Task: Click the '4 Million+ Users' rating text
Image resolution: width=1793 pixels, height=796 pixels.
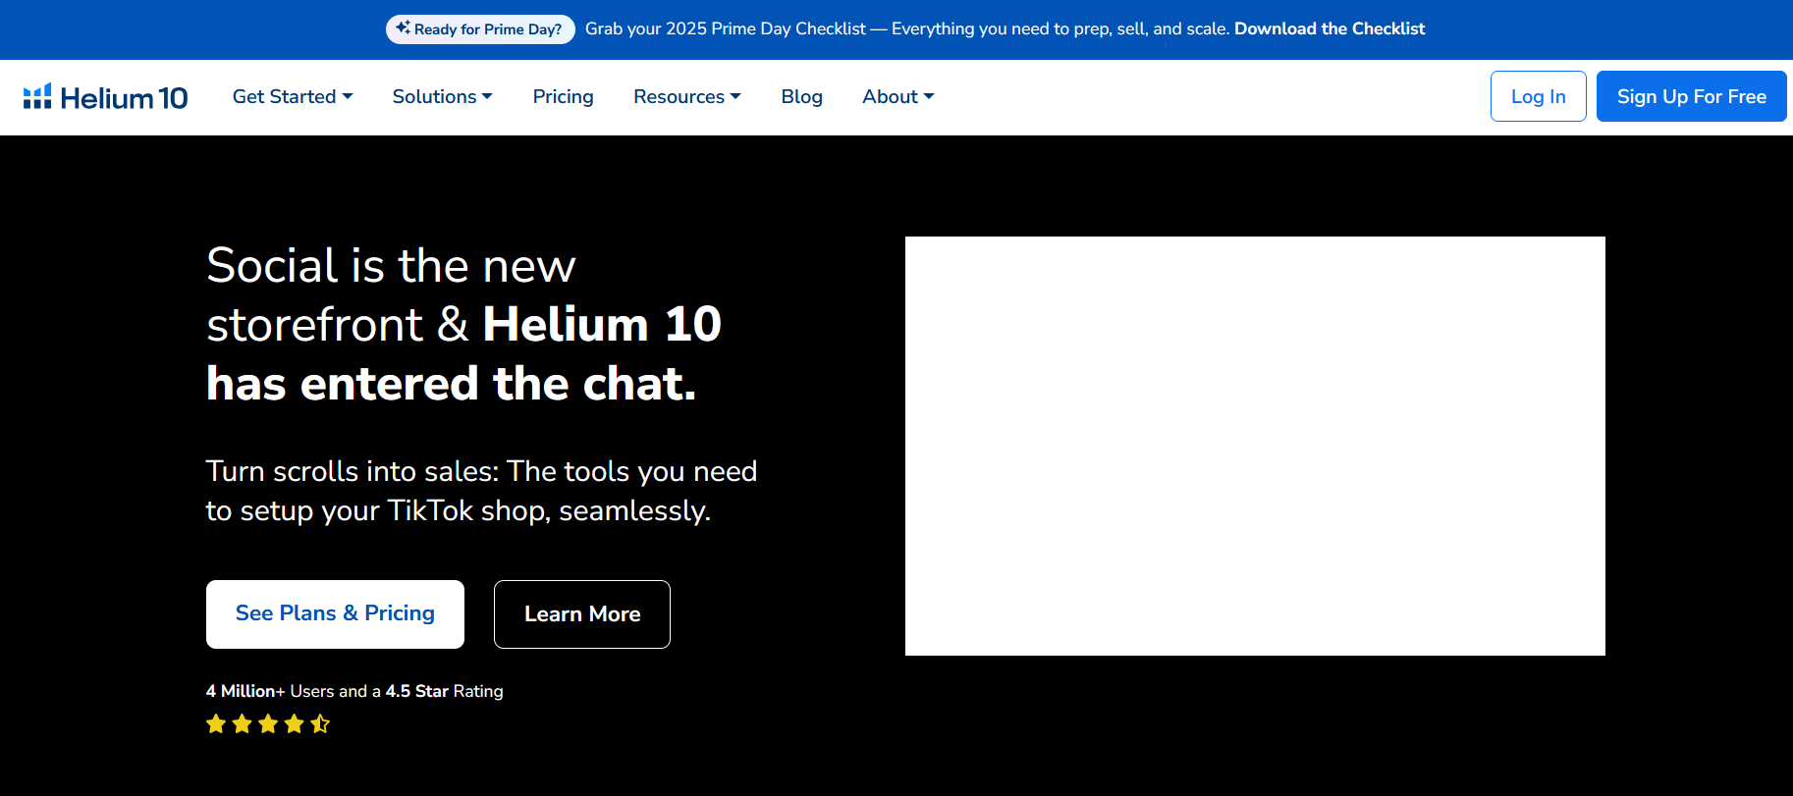Action: point(354,691)
